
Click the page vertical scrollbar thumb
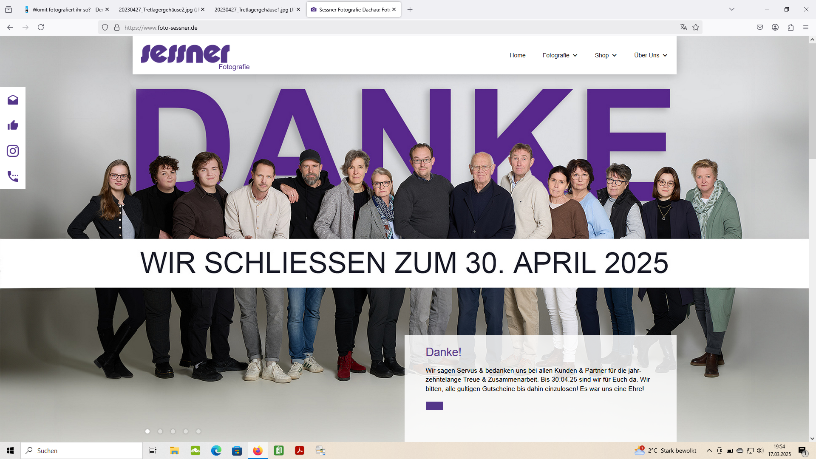tap(812, 101)
